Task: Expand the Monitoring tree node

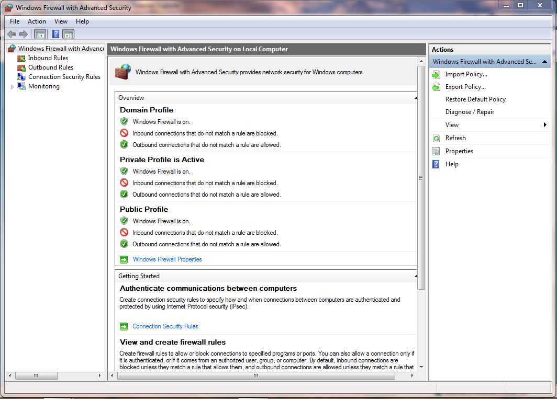Action: point(12,87)
